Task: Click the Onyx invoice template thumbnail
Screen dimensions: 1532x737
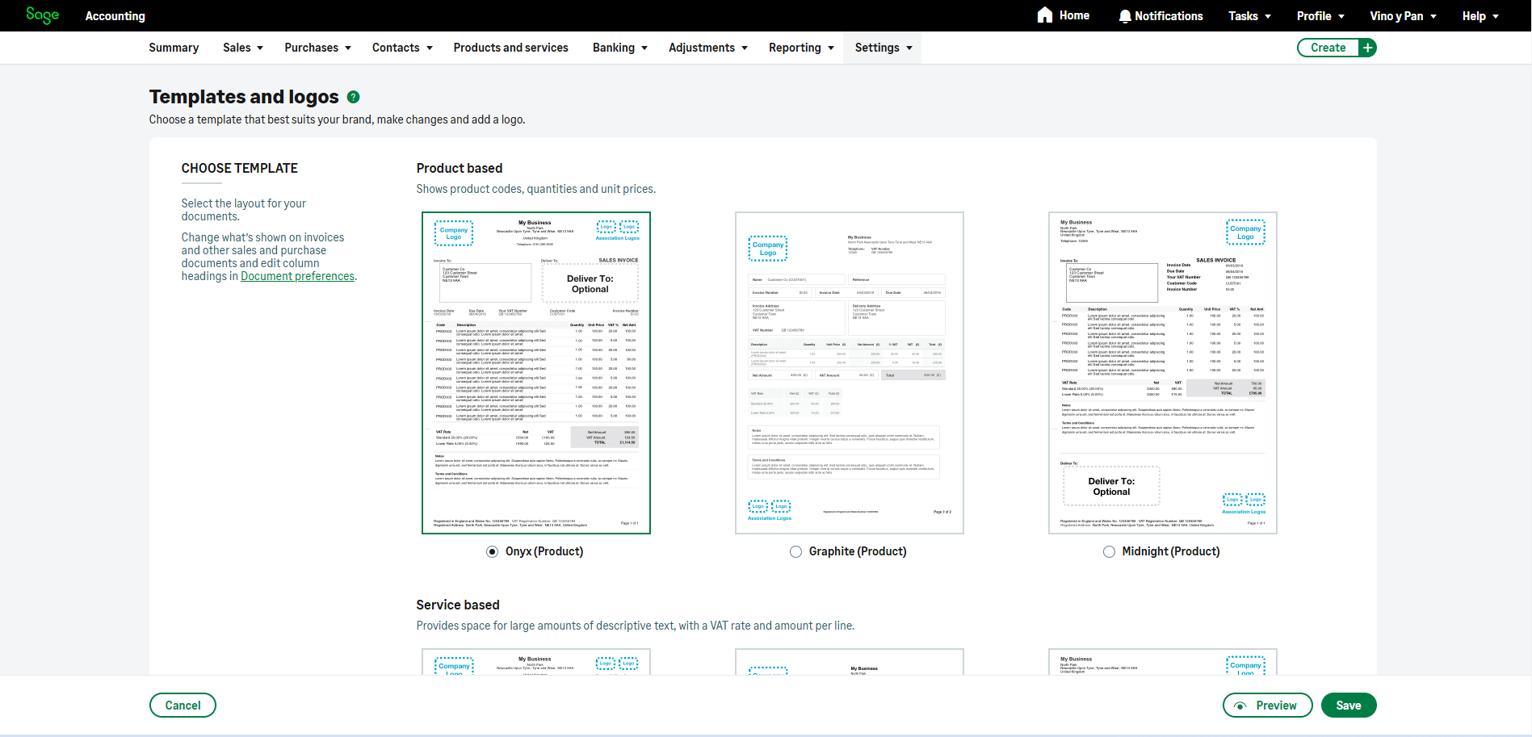Action: 535,371
